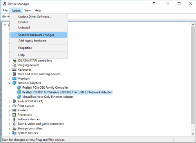The height and width of the screenshot is (143, 196).
Task: Maximize the Device Manager window
Action: coord(179,4)
